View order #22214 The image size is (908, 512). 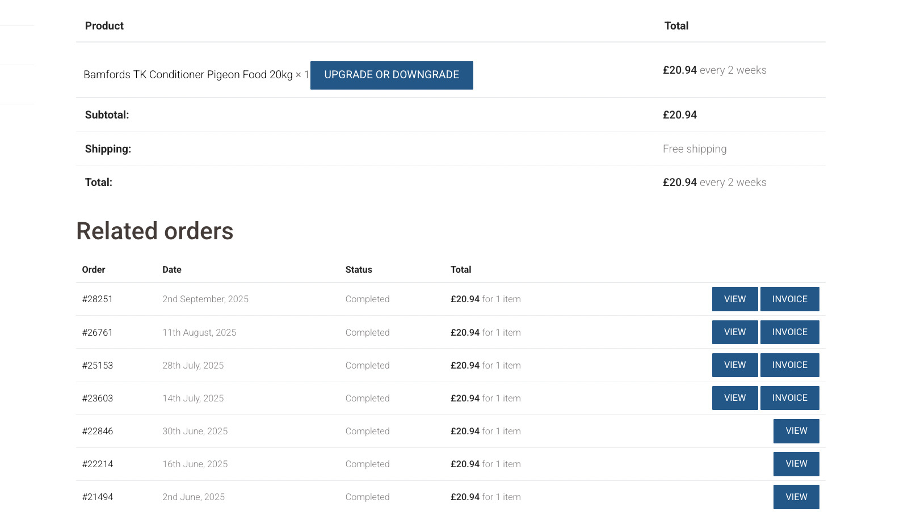coord(796,463)
